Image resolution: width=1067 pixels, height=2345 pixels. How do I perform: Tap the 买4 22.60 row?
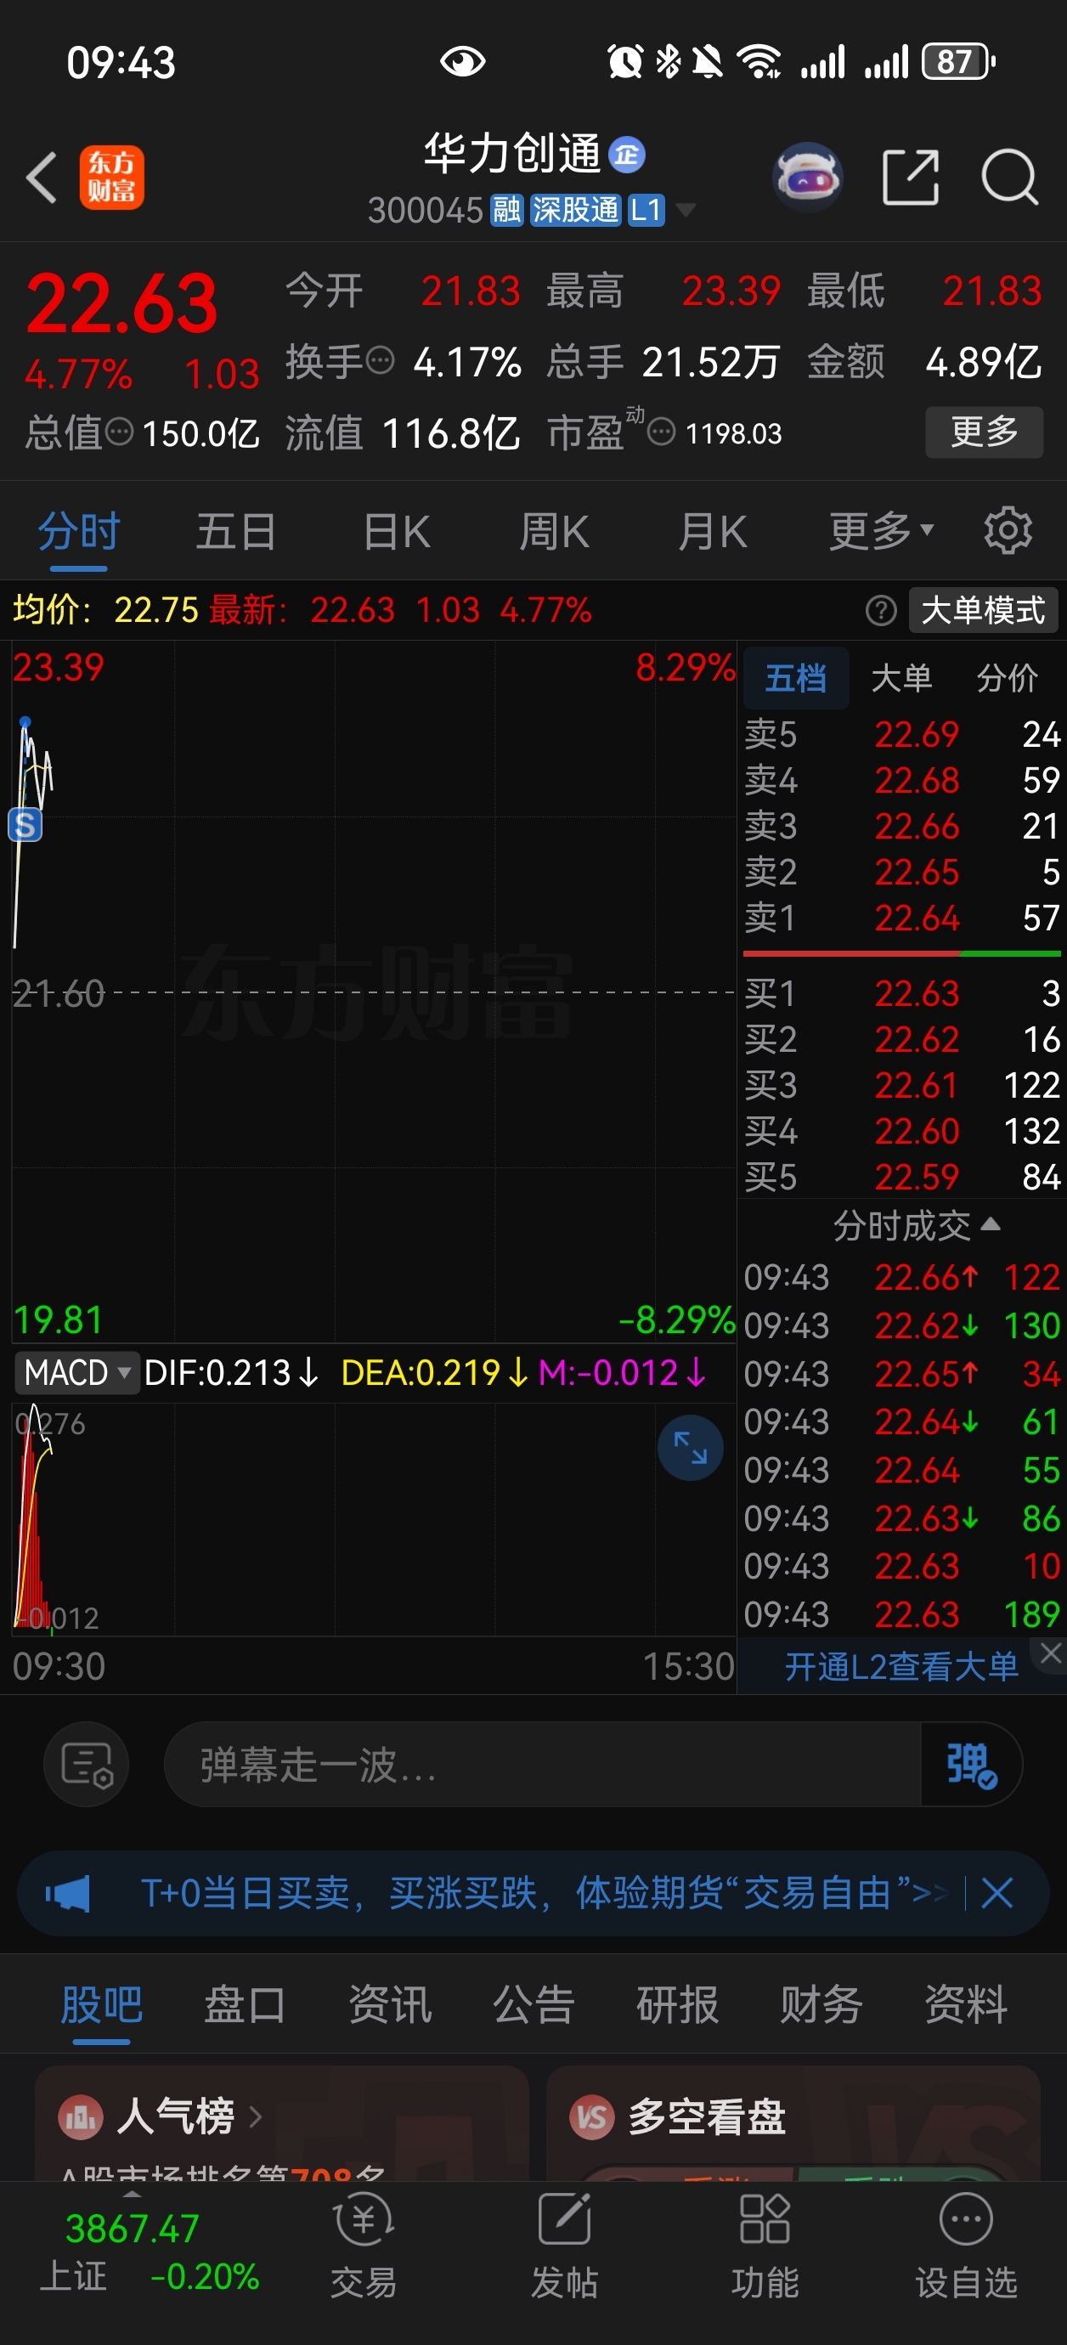coord(901,1131)
